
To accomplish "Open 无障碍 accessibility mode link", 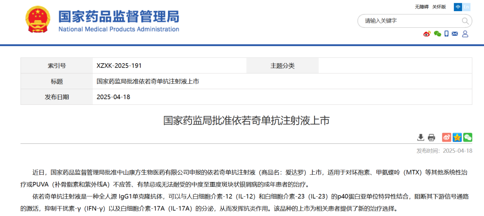I will click(x=422, y=7).
